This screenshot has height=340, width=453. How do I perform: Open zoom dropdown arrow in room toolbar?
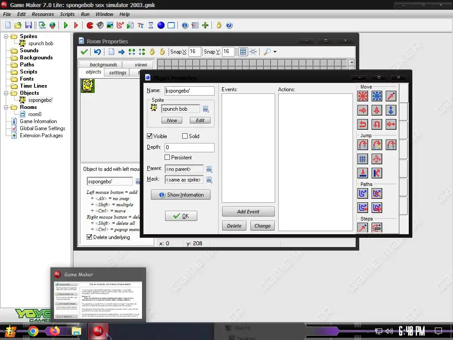point(275,52)
